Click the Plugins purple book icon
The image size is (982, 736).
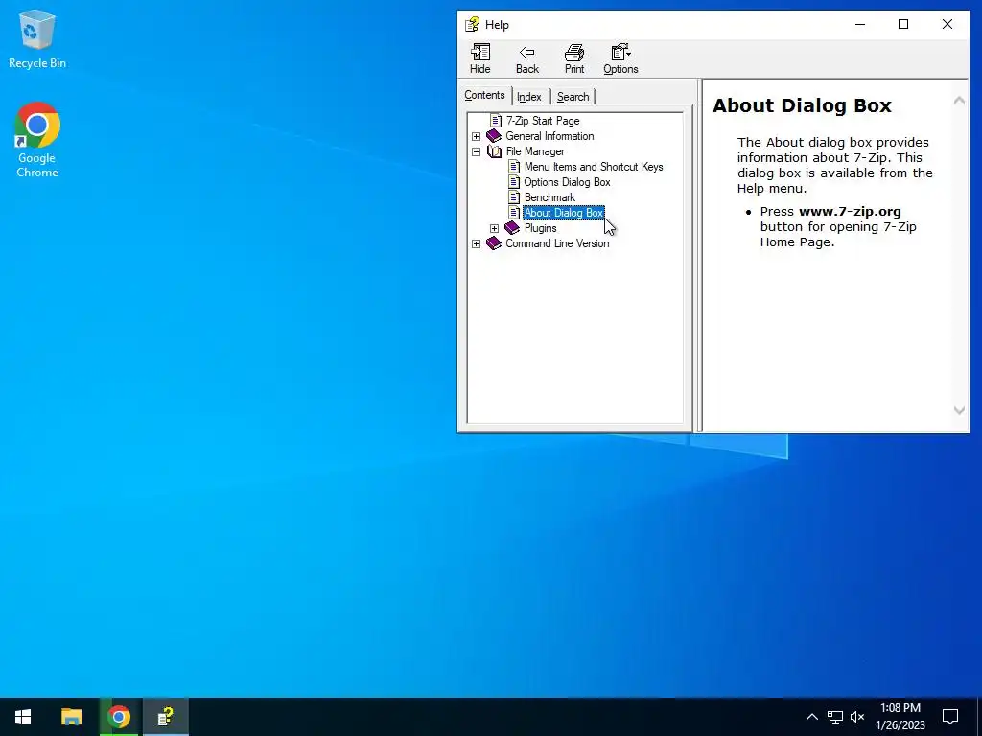pos(512,228)
